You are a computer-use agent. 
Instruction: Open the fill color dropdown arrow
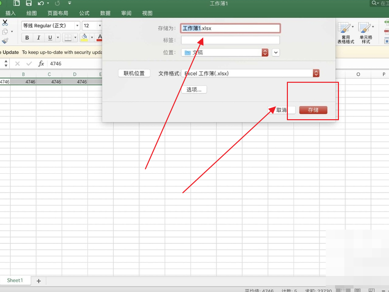click(92, 38)
